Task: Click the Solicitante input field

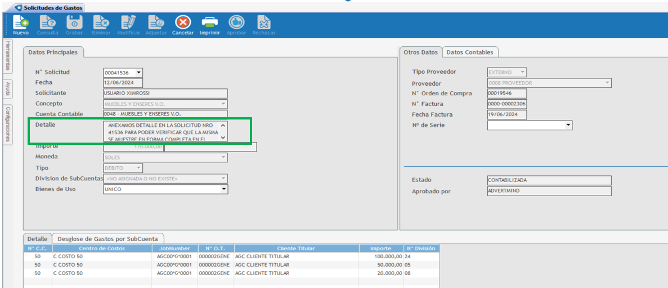Action: point(165,94)
